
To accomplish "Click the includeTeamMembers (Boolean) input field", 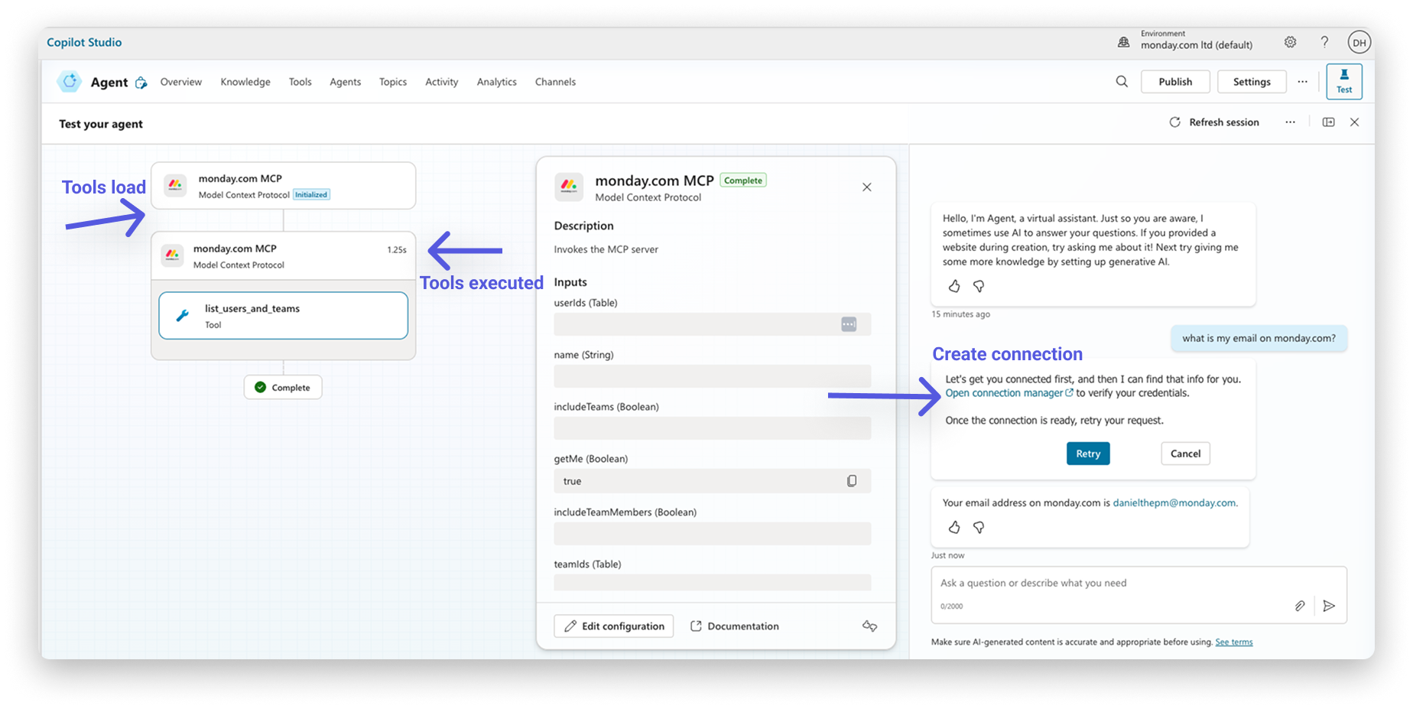I will click(713, 533).
